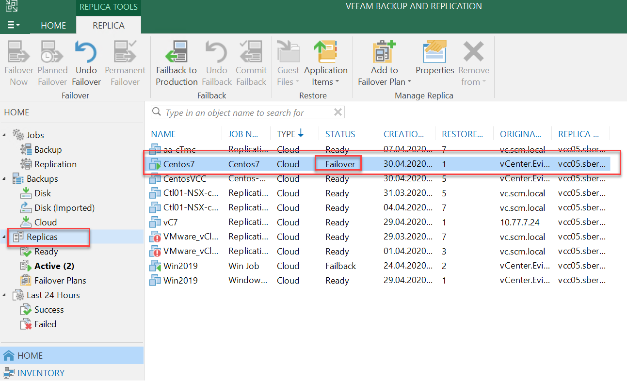Select Last 24 Hours tree item

[x=53, y=295]
